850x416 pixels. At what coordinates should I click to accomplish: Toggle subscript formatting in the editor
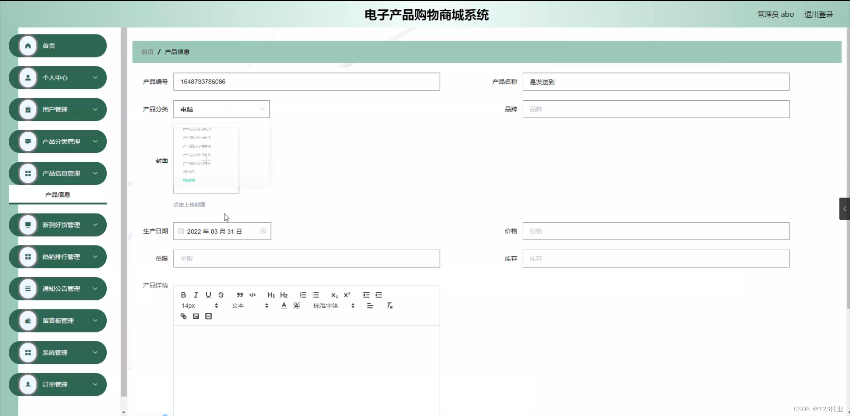pyautogui.click(x=334, y=295)
